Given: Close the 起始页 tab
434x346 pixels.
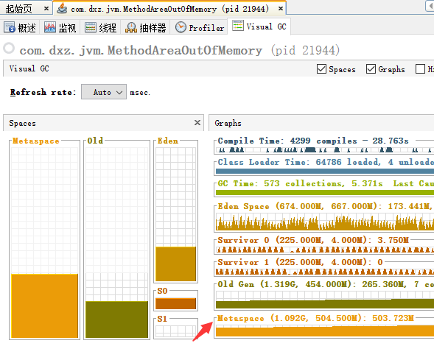Looking at the screenshot, I should click(46, 9).
